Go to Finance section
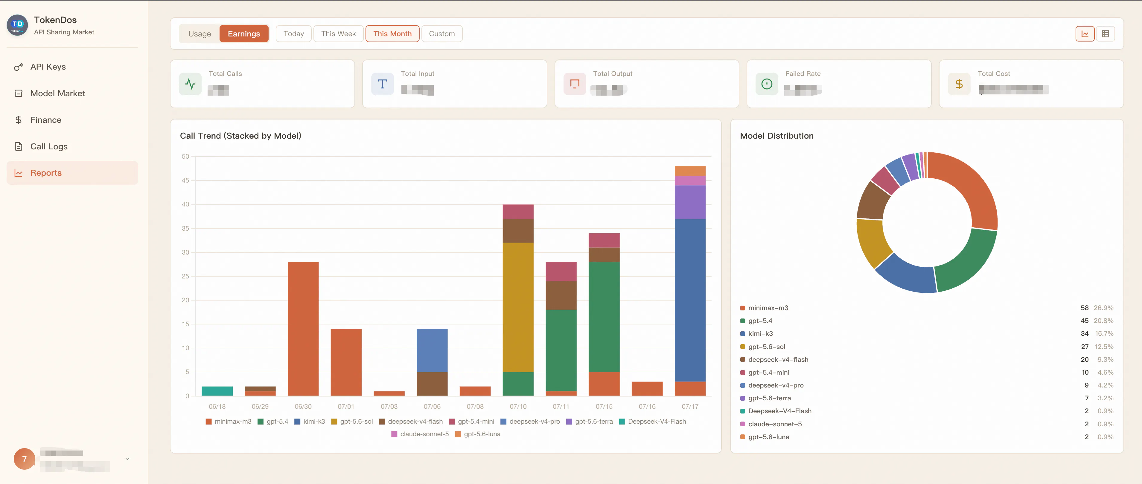The image size is (1142, 484). (72, 120)
